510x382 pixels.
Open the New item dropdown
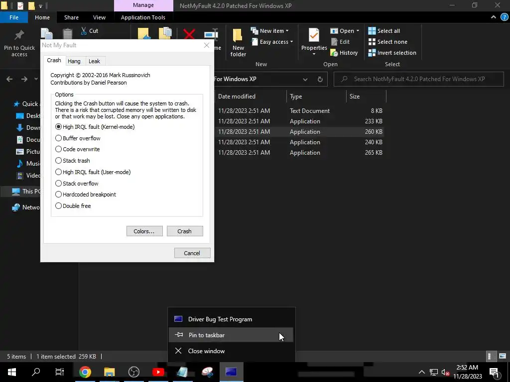[269, 31]
